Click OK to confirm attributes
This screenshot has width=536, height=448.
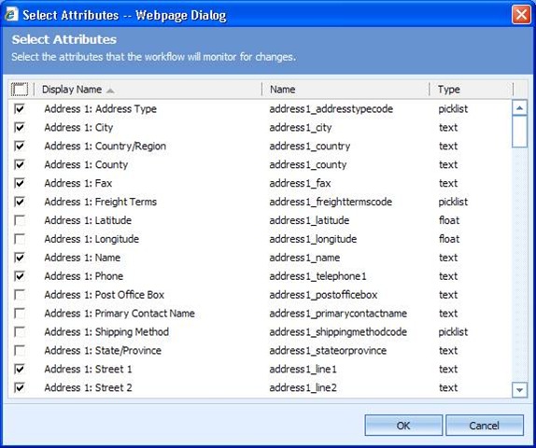(403, 426)
